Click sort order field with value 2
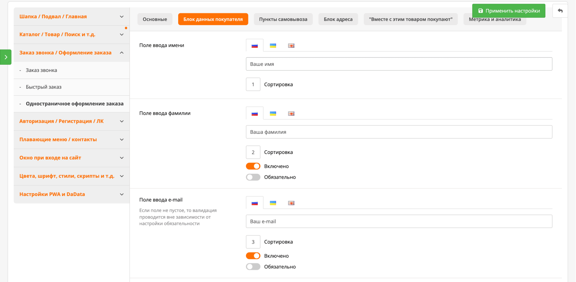 click(x=253, y=153)
